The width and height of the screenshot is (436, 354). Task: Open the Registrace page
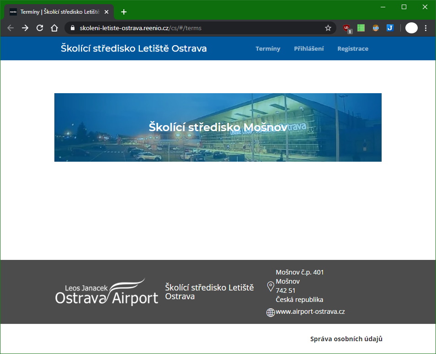(352, 49)
